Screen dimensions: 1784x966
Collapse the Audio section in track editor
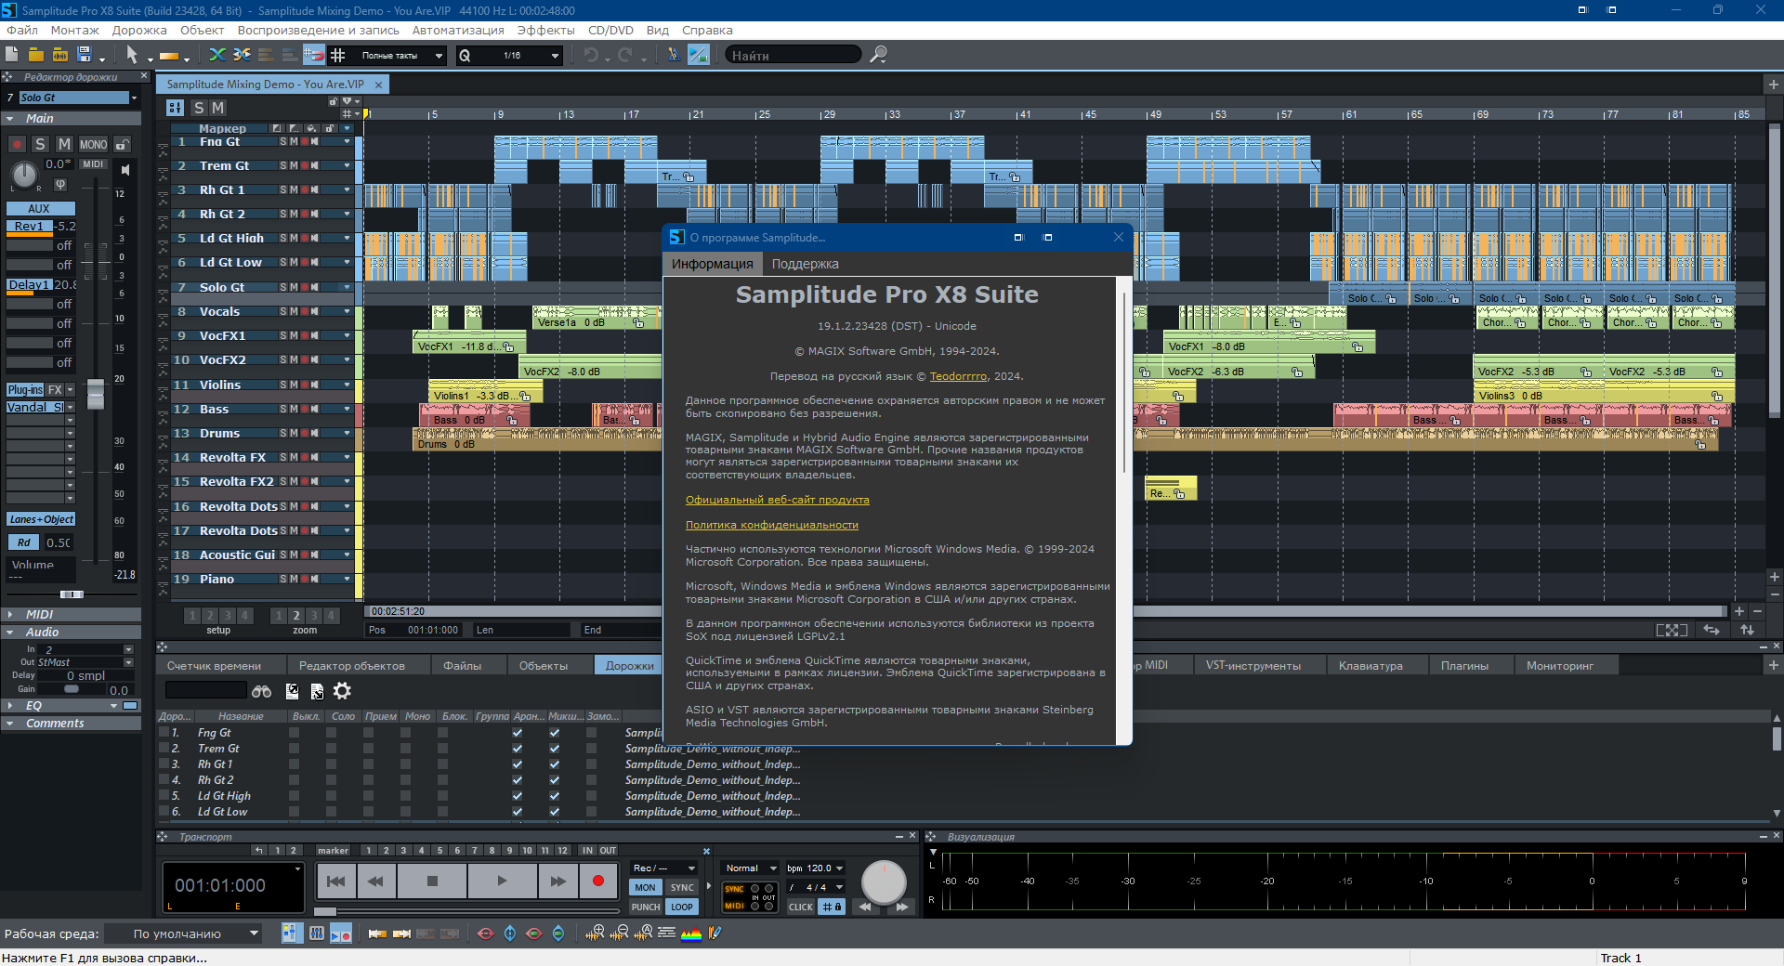[72, 632]
